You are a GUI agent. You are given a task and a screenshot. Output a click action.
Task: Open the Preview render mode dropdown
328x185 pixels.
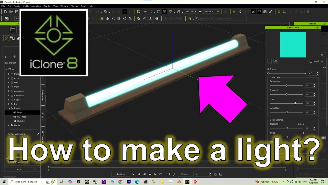pyautogui.click(x=191, y=12)
